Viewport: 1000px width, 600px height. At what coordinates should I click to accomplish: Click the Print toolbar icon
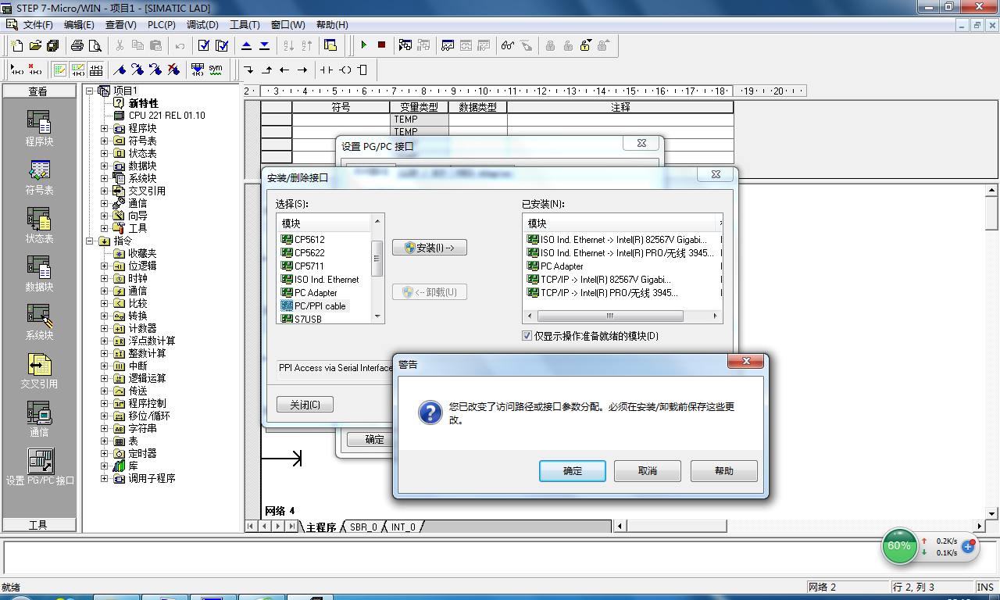coord(77,45)
